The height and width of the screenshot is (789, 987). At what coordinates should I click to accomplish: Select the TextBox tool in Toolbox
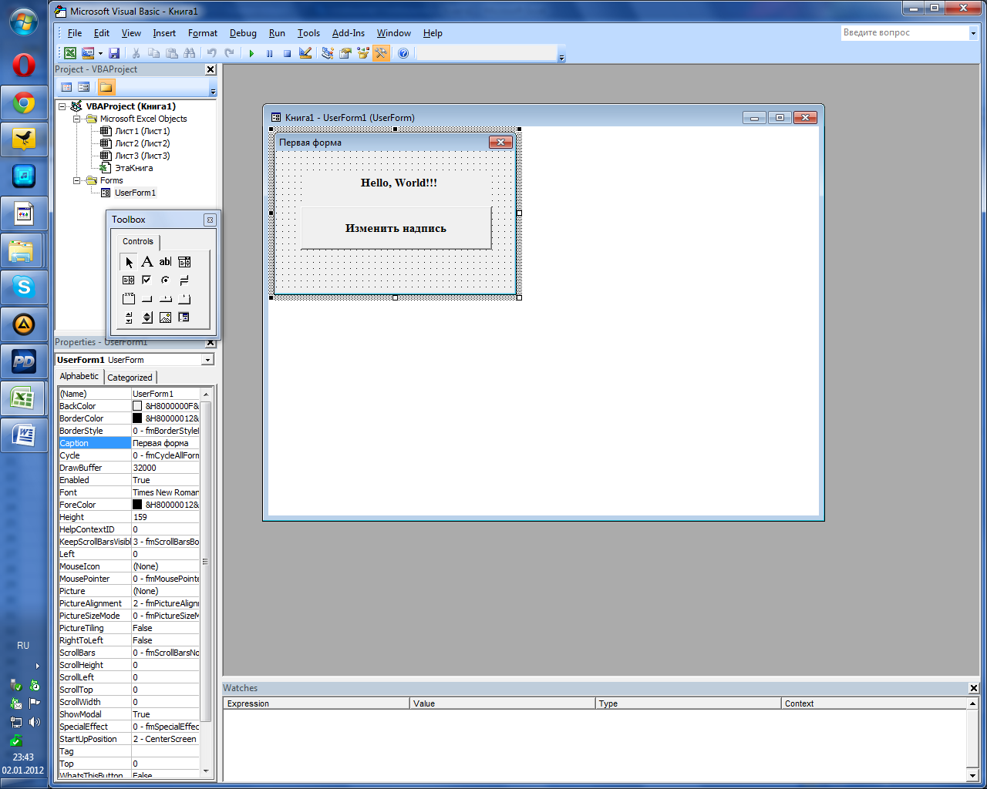point(165,262)
